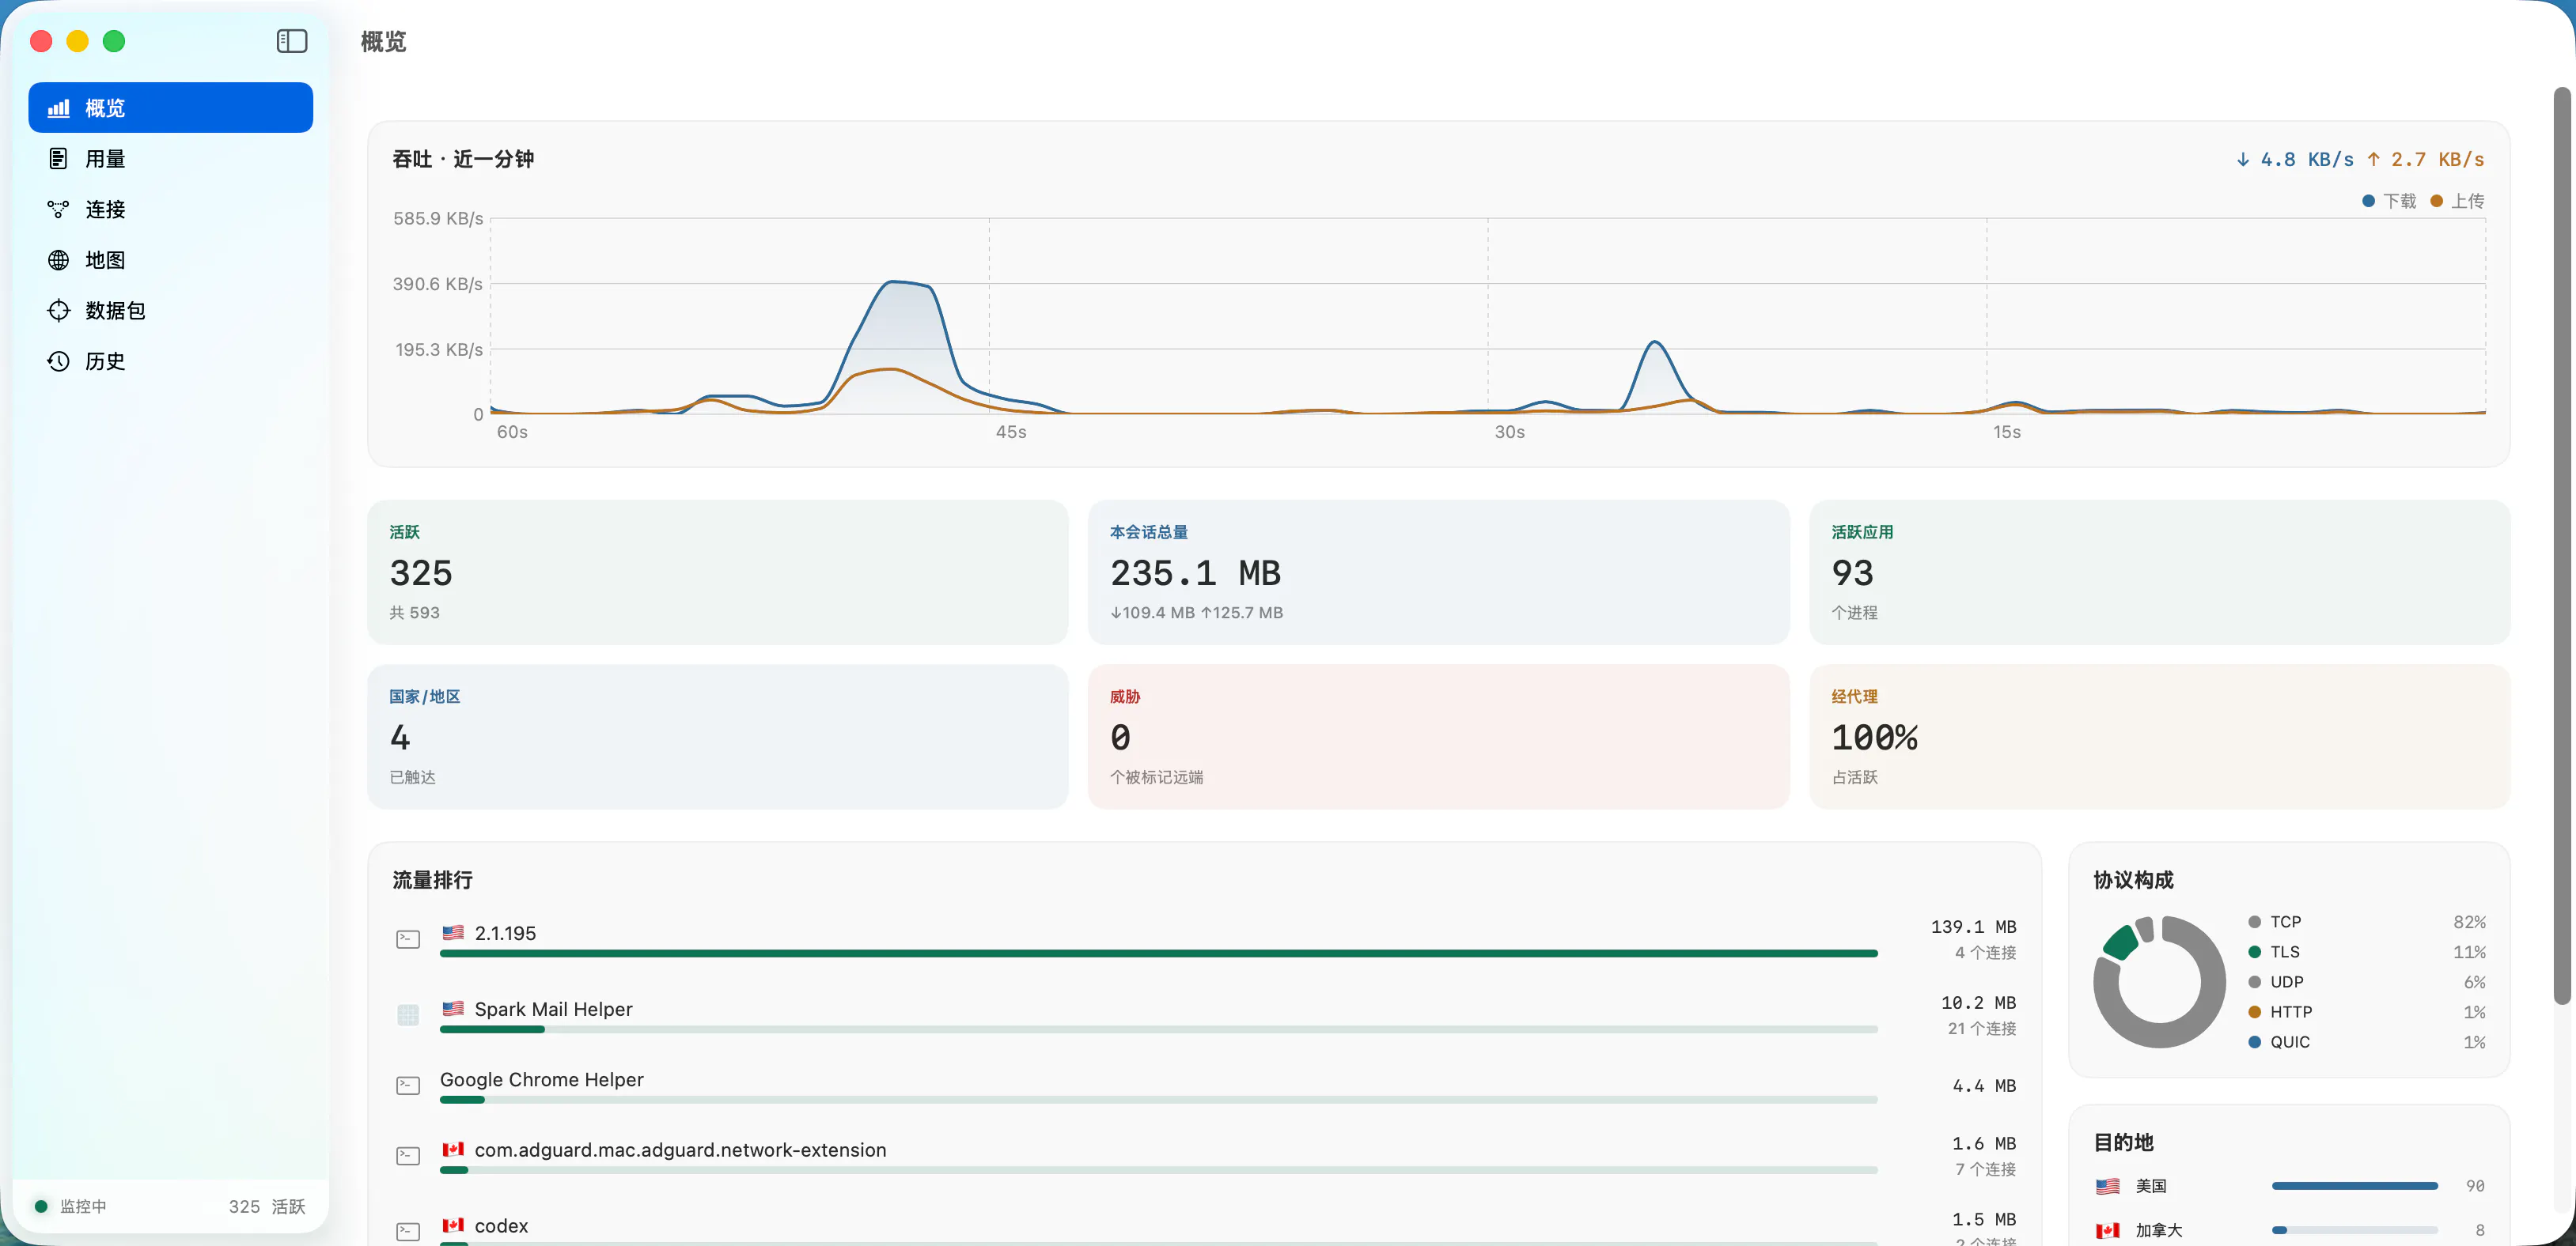Select the codex process name
The height and width of the screenshot is (1246, 2576).
pyautogui.click(x=501, y=1226)
